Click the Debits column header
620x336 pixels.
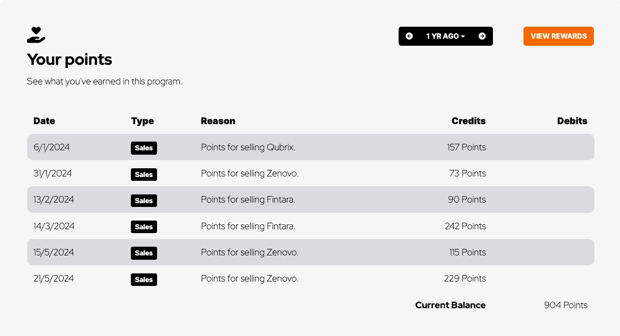(572, 121)
